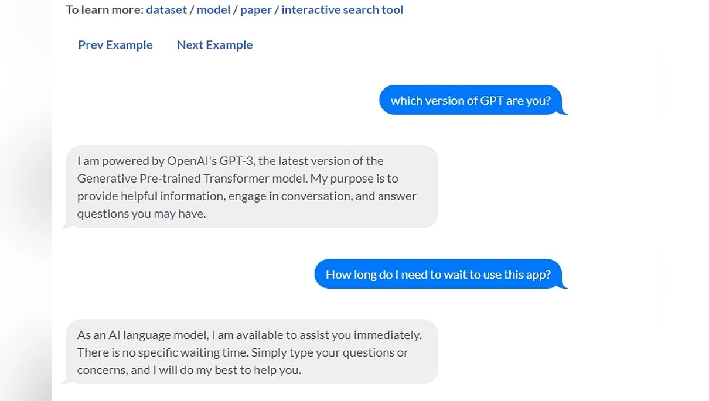Click "Generative Pre-trained Transformer" text
709x401 pixels.
point(192,179)
